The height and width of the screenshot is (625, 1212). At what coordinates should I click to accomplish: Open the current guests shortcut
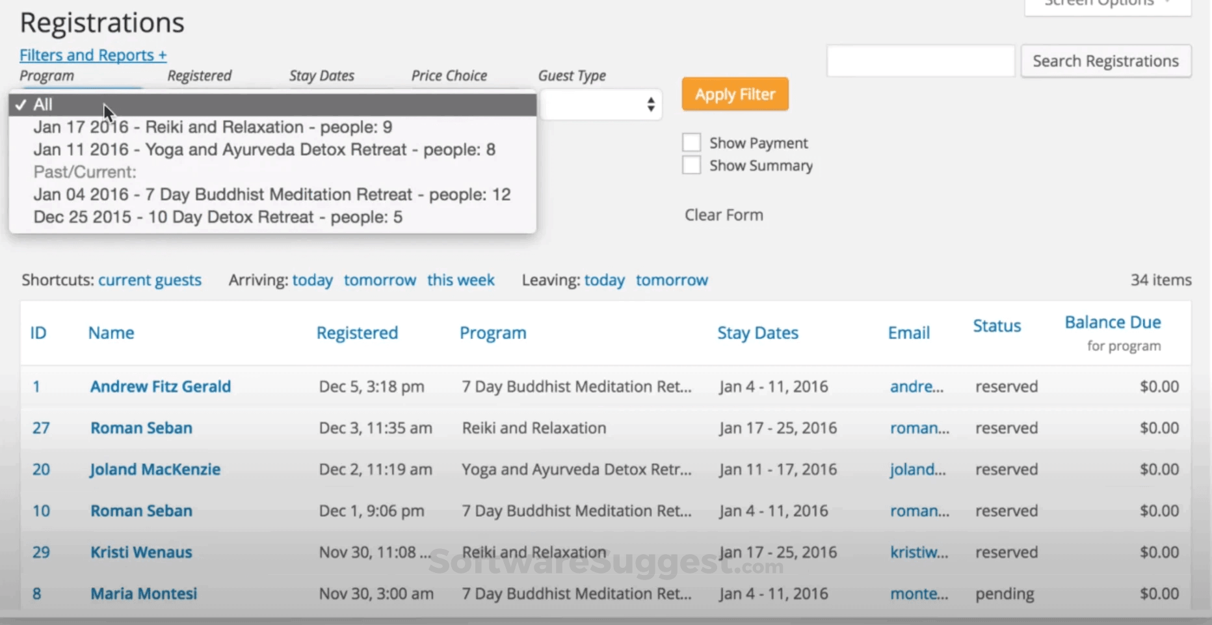(150, 280)
